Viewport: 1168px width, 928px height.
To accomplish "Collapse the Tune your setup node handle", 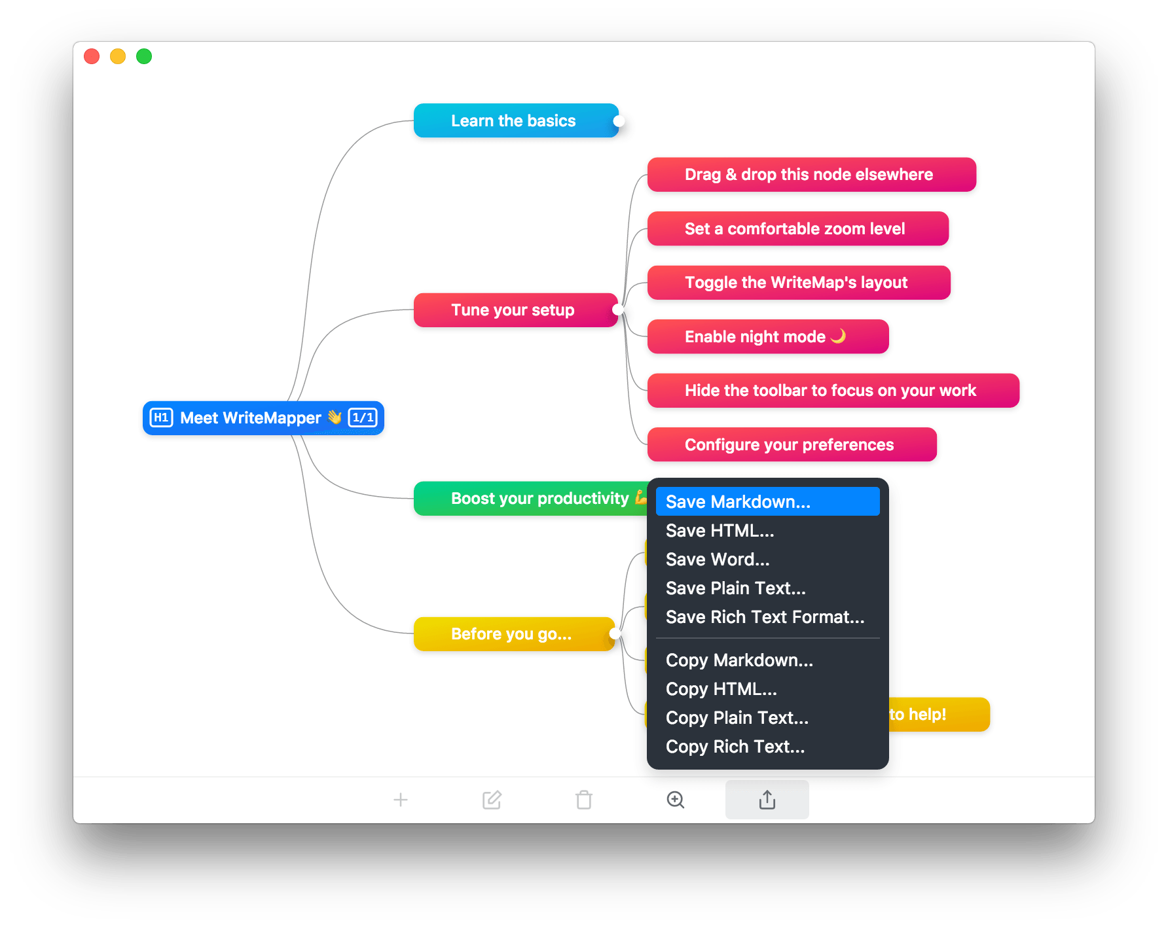I will click(618, 310).
